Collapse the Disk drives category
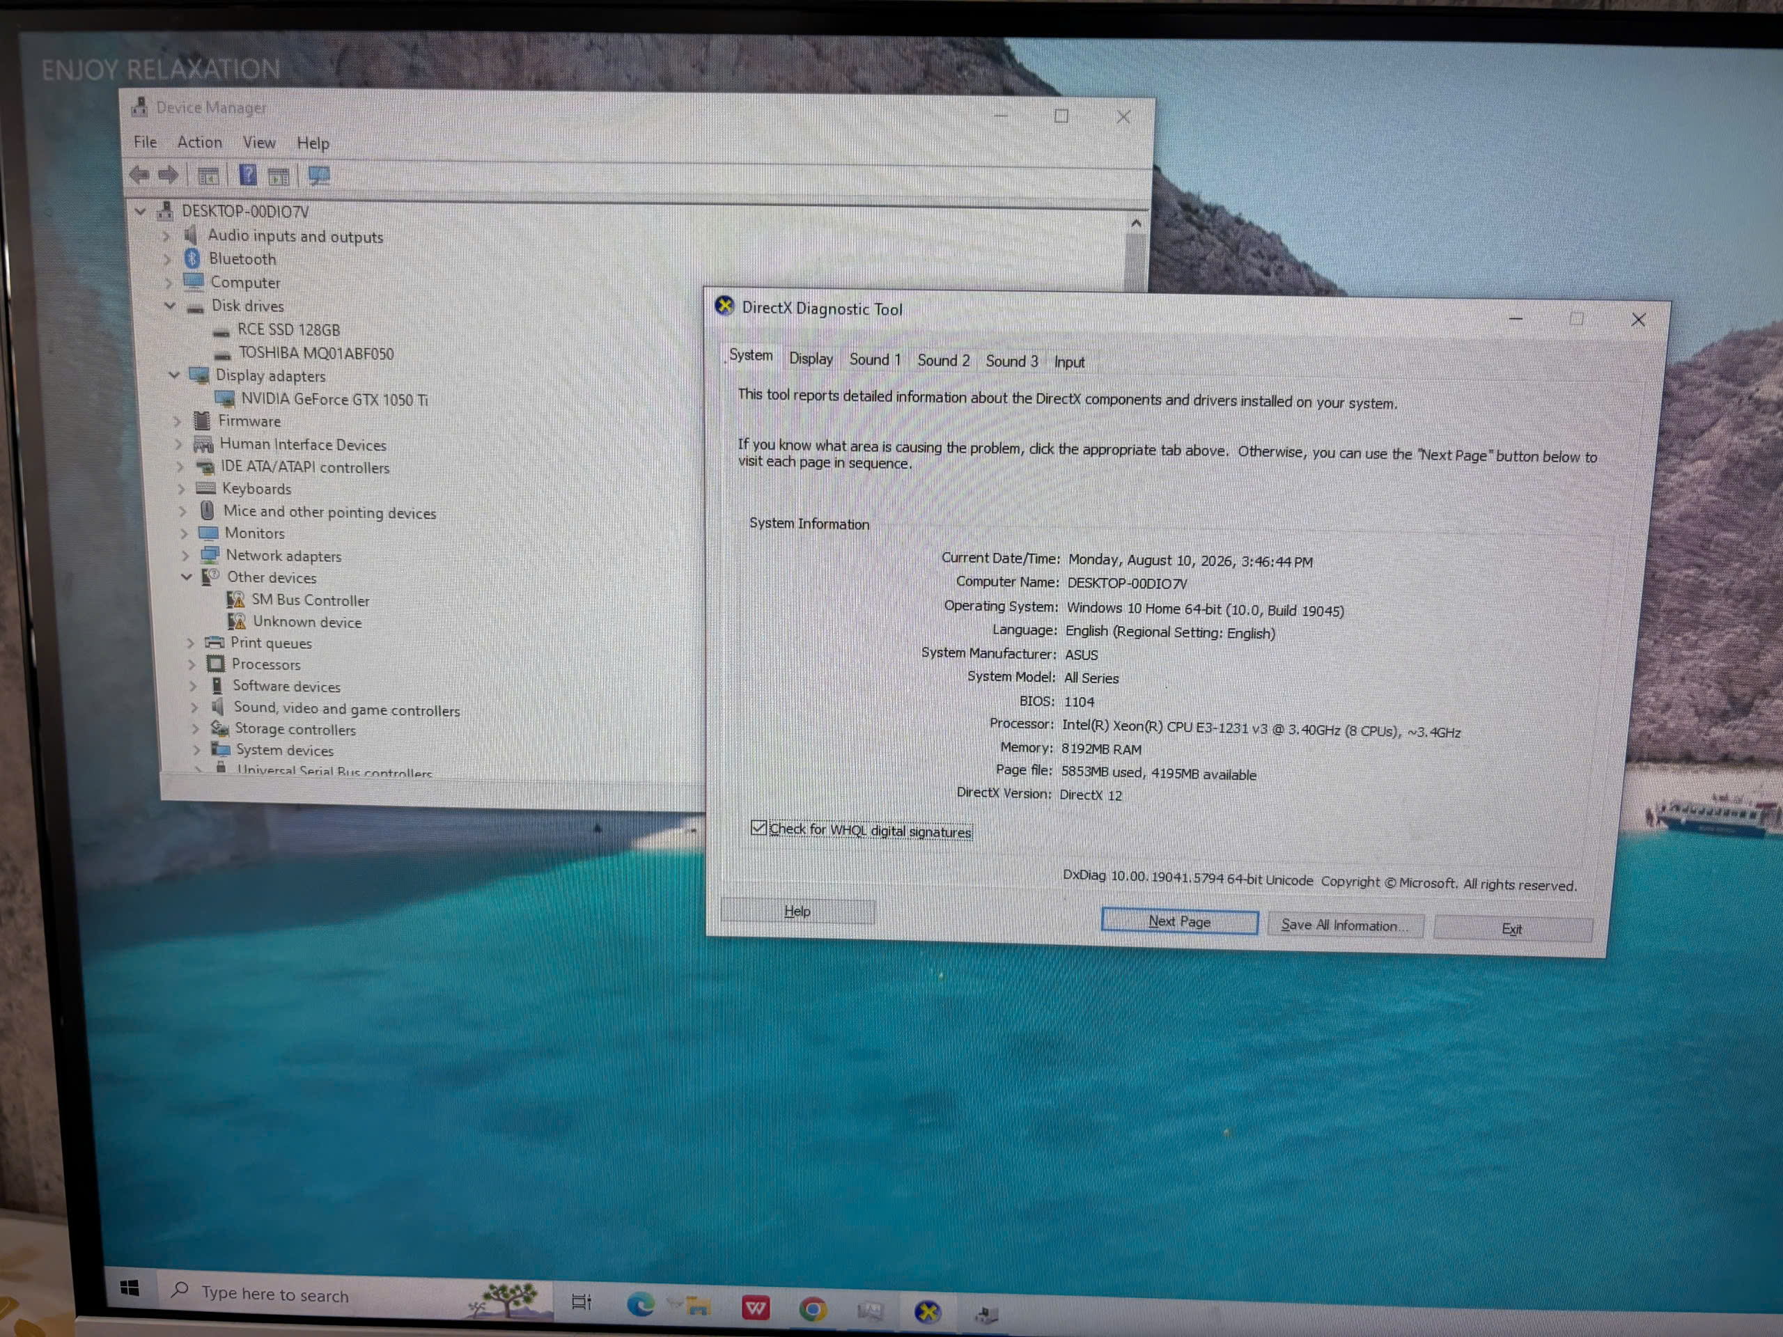Image resolution: width=1783 pixels, height=1337 pixels. coord(169,306)
